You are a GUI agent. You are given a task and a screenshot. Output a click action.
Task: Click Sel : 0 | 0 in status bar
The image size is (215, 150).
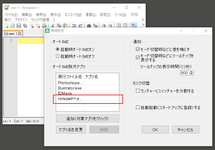point(33,121)
